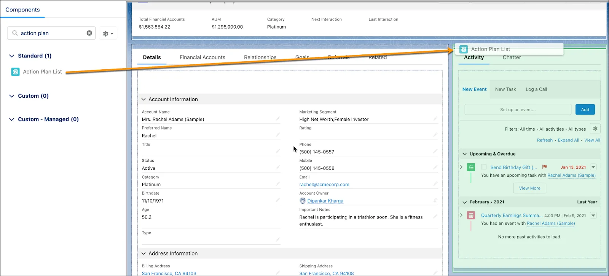This screenshot has height=276, width=609.
Task: Open dropdown for Send Birthday Gift task
Action: click(x=593, y=167)
